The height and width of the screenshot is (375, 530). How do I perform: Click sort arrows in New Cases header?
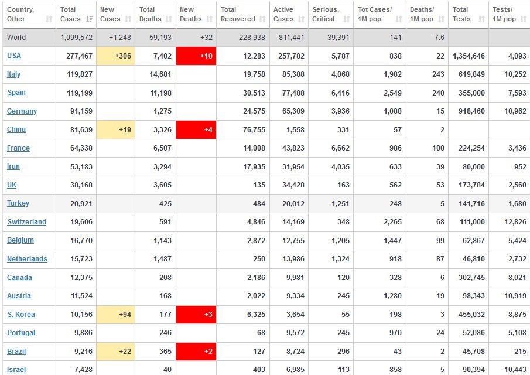tap(128, 19)
